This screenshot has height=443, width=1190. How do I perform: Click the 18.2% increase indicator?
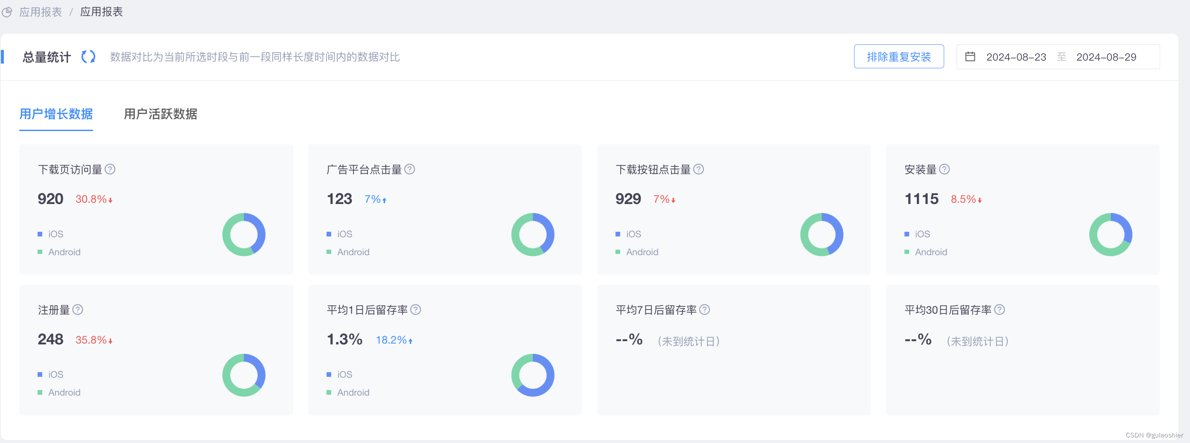(394, 340)
